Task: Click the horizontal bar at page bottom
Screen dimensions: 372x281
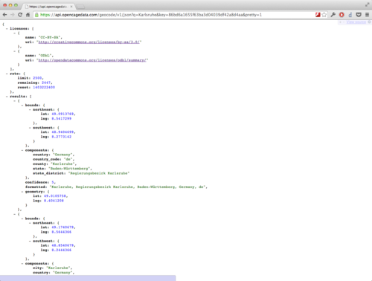Action: 88,278
